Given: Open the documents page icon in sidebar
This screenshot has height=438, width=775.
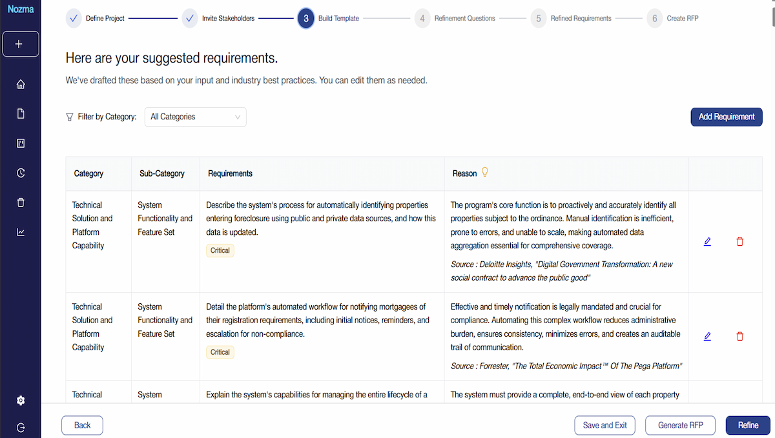Looking at the screenshot, I should coord(21,114).
